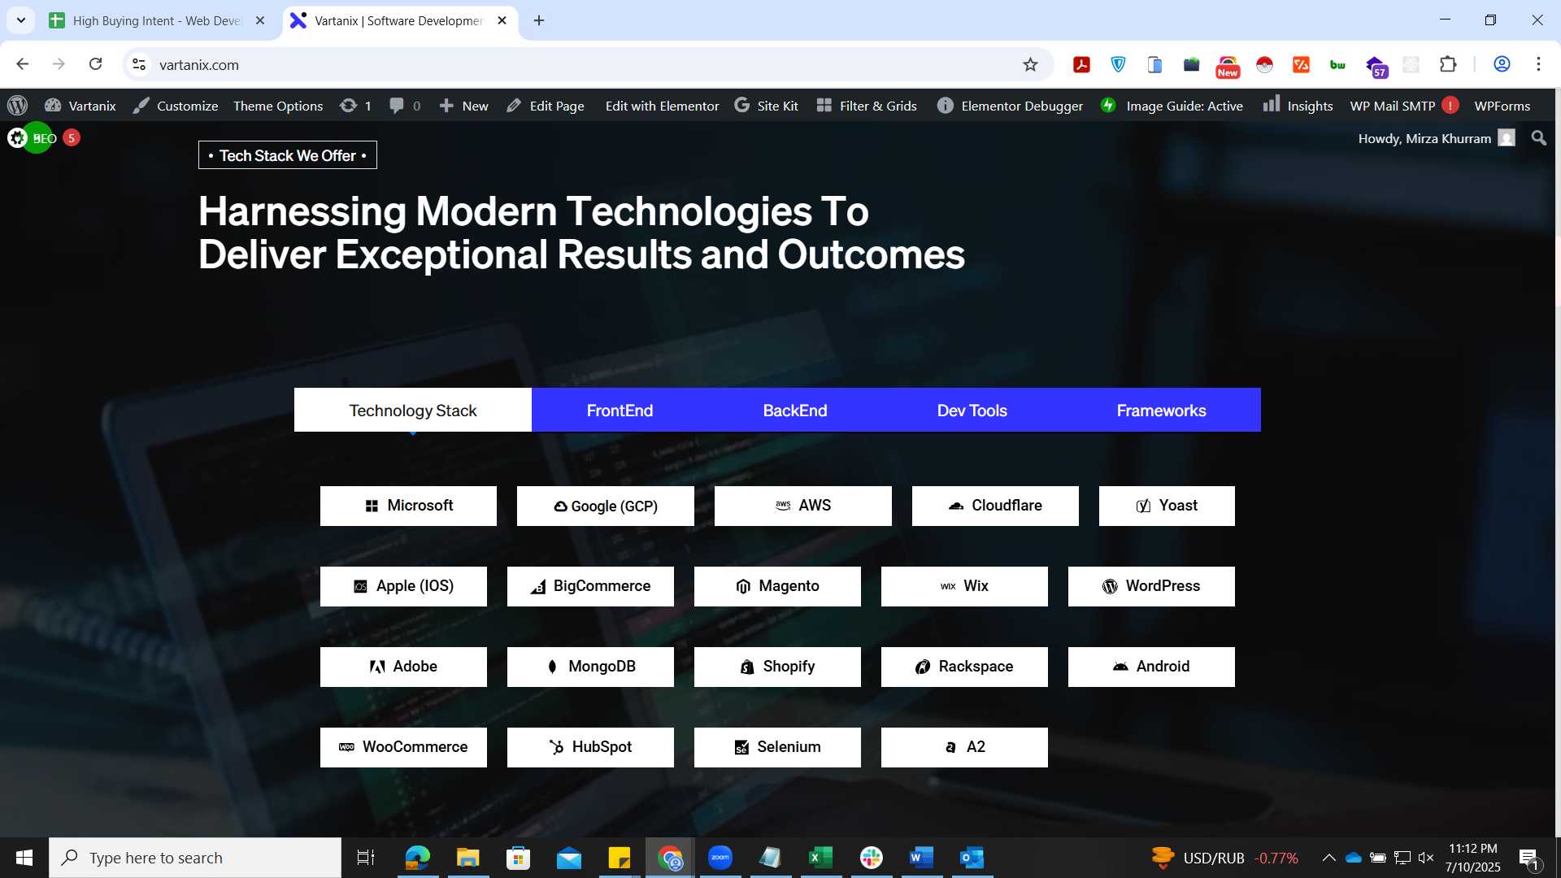Screen dimensions: 1561x878
Task: Open the Chrome extensions puzzle icon
Action: coord(1448,64)
